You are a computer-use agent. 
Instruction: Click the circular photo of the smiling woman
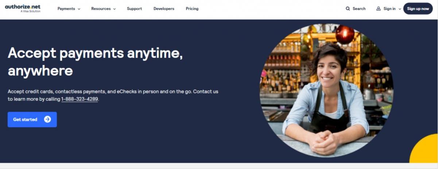(x=326, y=91)
